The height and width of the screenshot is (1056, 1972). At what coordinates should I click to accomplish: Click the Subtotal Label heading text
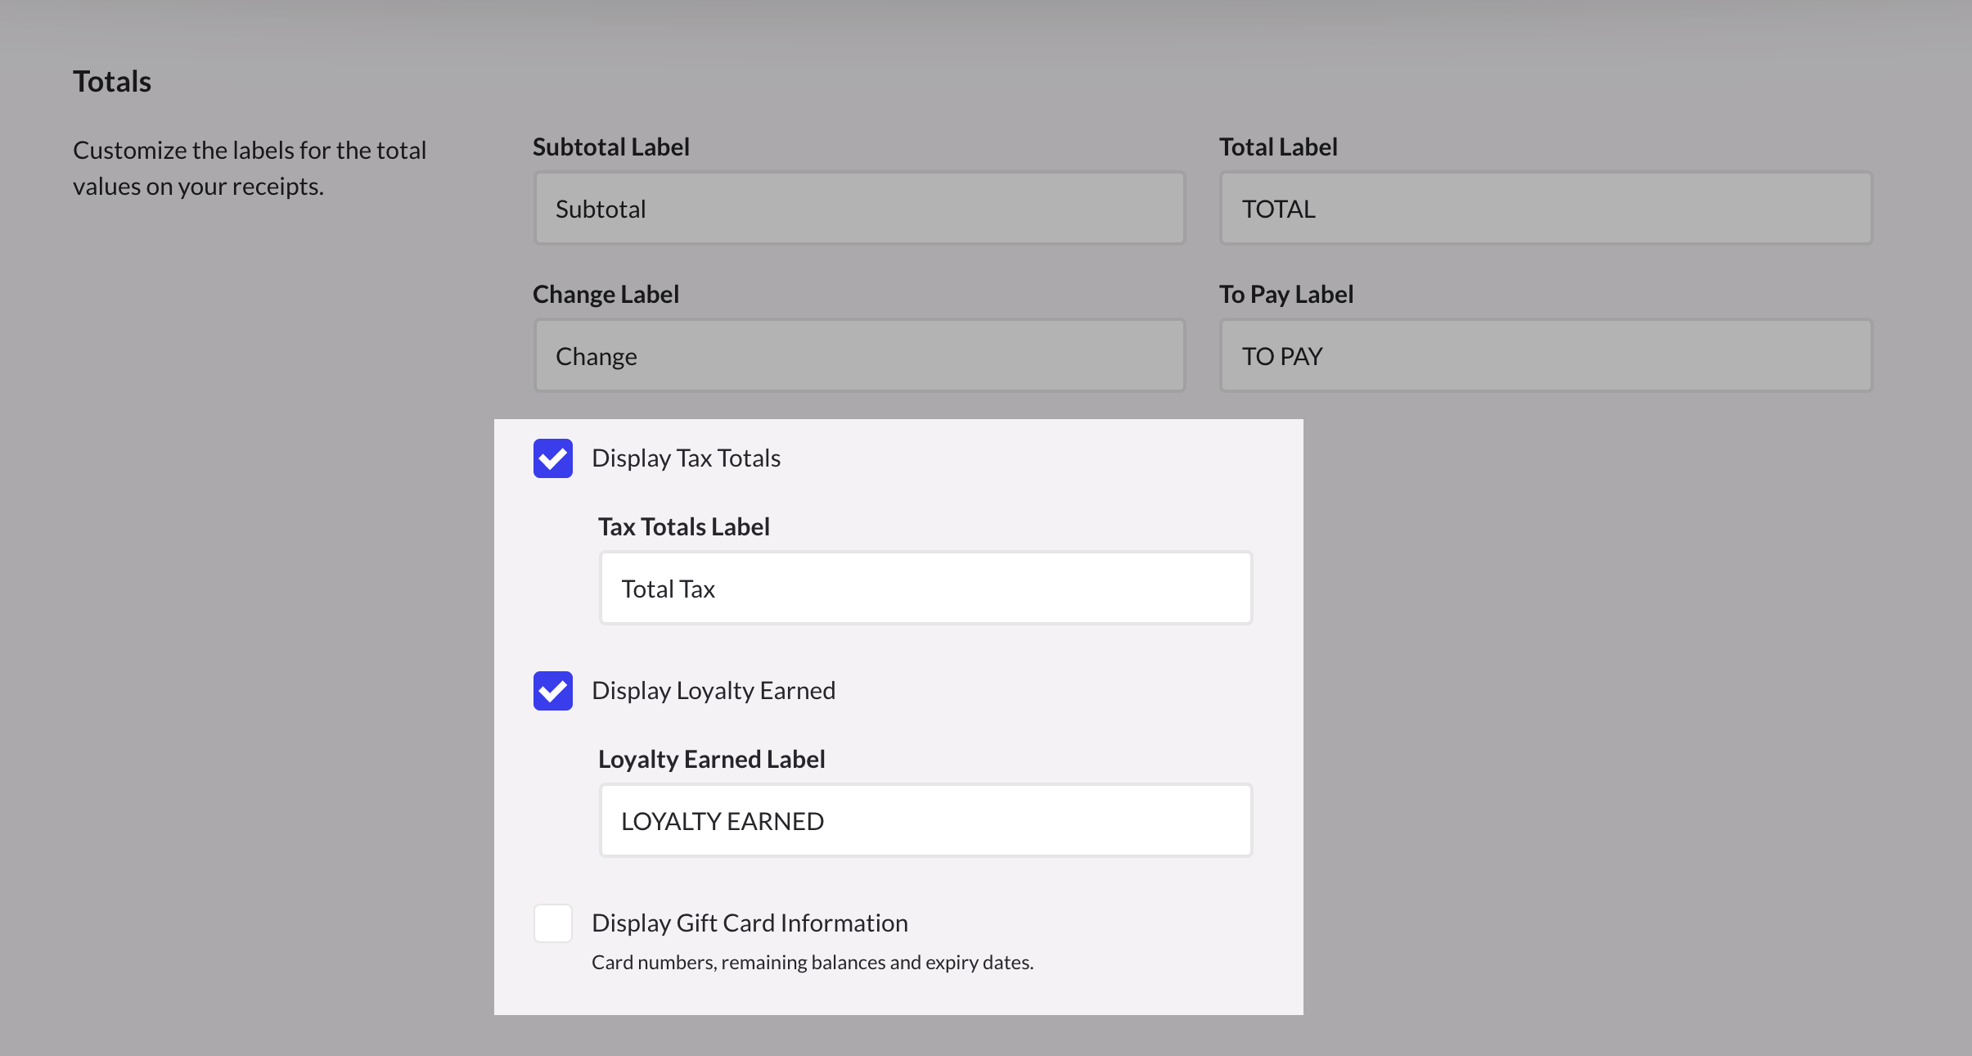tap(610, 146)
